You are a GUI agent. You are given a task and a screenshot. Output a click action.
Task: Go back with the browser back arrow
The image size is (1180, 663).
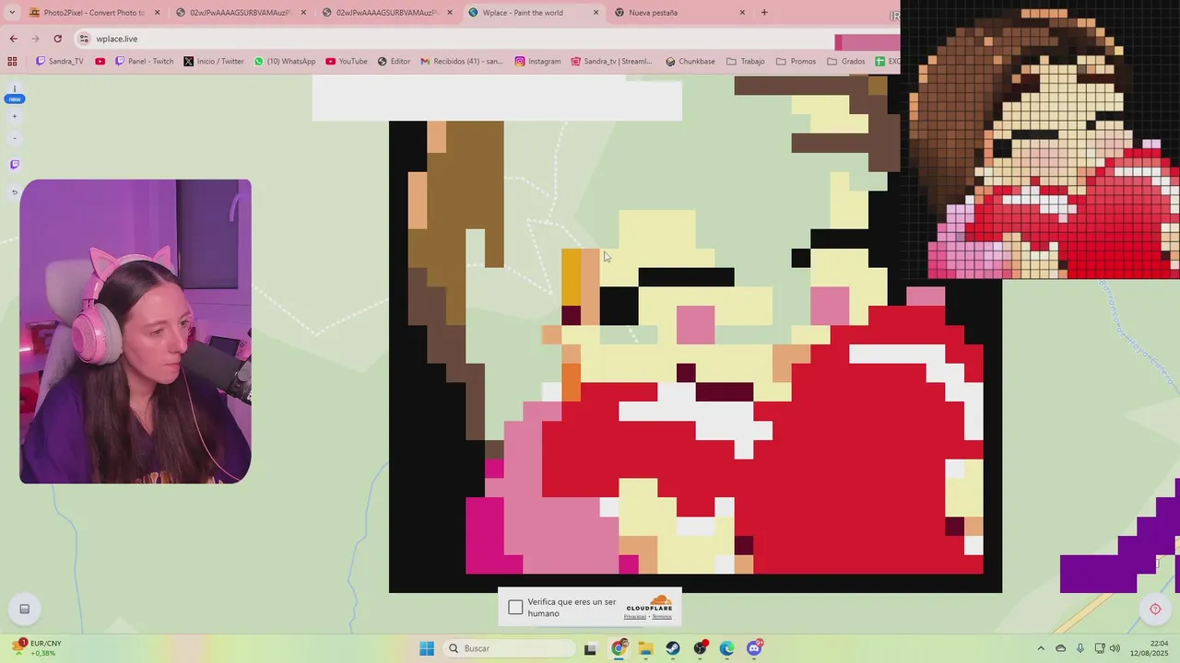(x=13, y=39)
